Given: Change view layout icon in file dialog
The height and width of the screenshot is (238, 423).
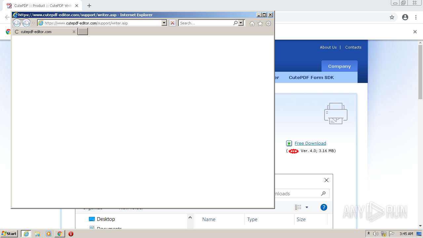Looking at the screenshot, I should click(298, 207).
